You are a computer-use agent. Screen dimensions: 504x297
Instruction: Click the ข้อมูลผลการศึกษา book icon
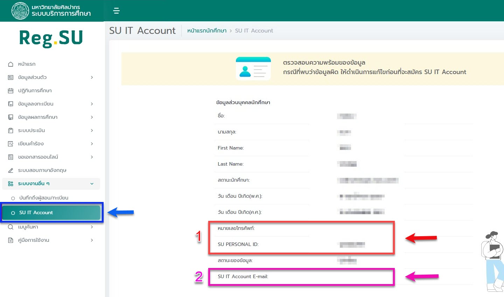pyautogui.click(x=10, y=117)
